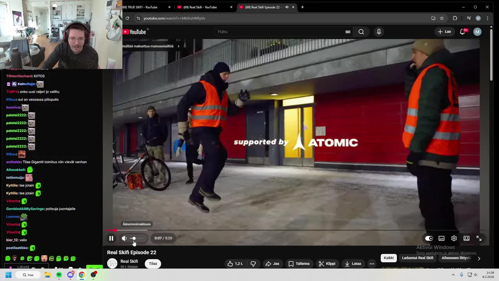Viewport: 499px width, 281px height.
Task: Enter fullscreen with the player corner icon
Action: click(x=479, y=238)
